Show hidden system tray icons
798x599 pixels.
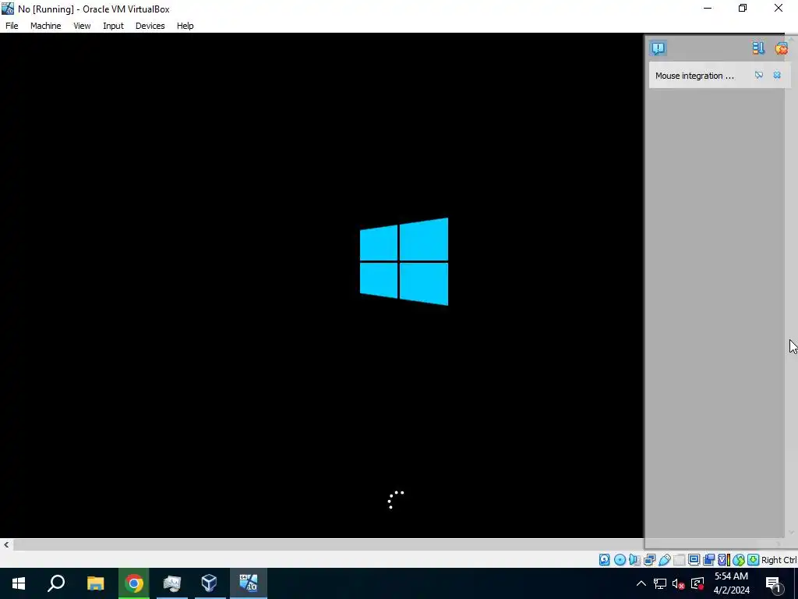tap(641, 583)
